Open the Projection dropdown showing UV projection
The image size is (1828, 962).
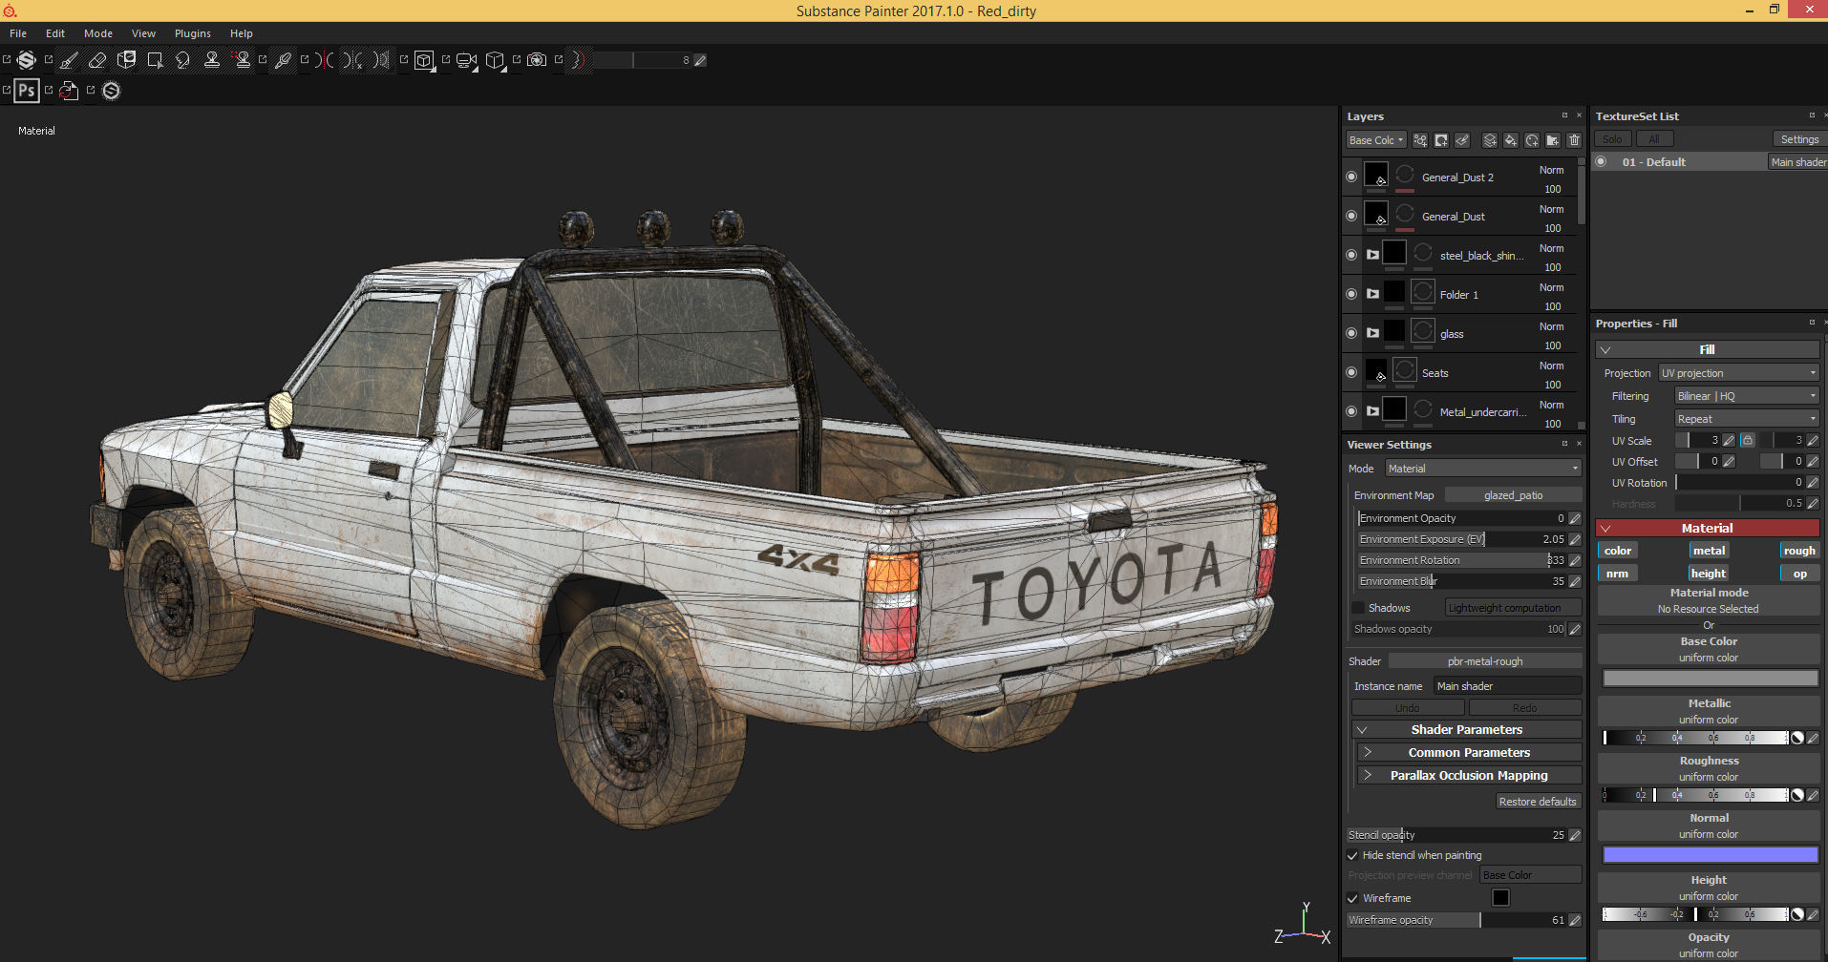click(1739, 373)
